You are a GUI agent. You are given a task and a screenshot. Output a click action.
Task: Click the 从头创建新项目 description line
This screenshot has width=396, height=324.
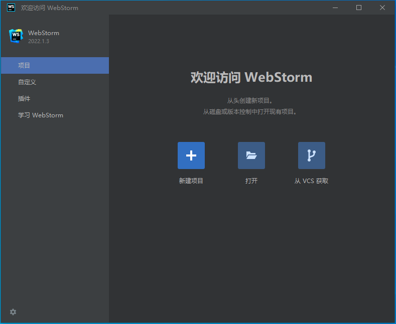click(250, 101)
